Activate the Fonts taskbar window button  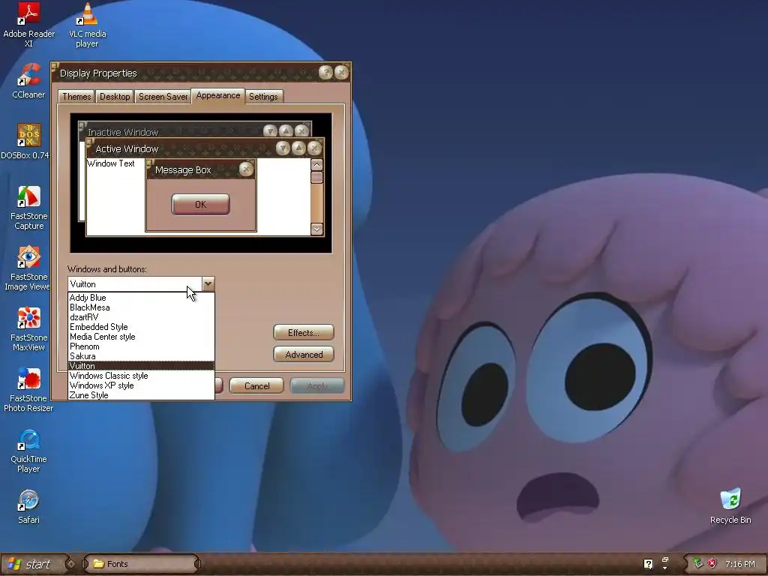(139, 564)
